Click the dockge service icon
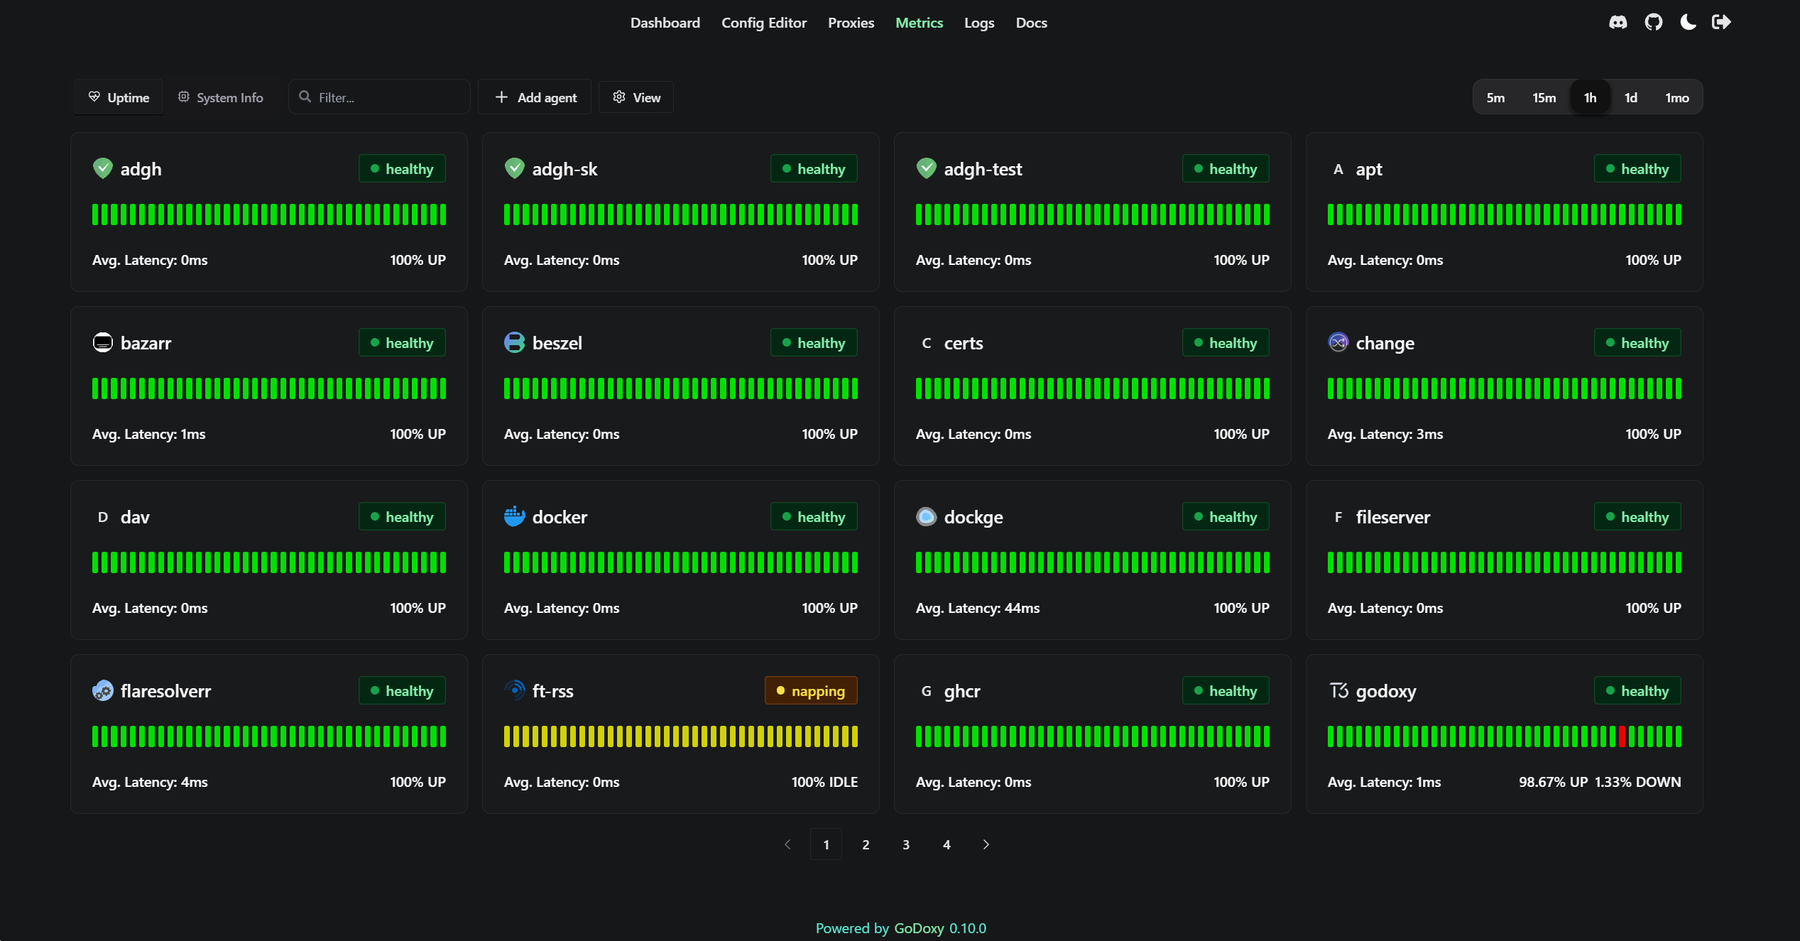The width and height of the screenshot is (1800, 941). (925, 516)
